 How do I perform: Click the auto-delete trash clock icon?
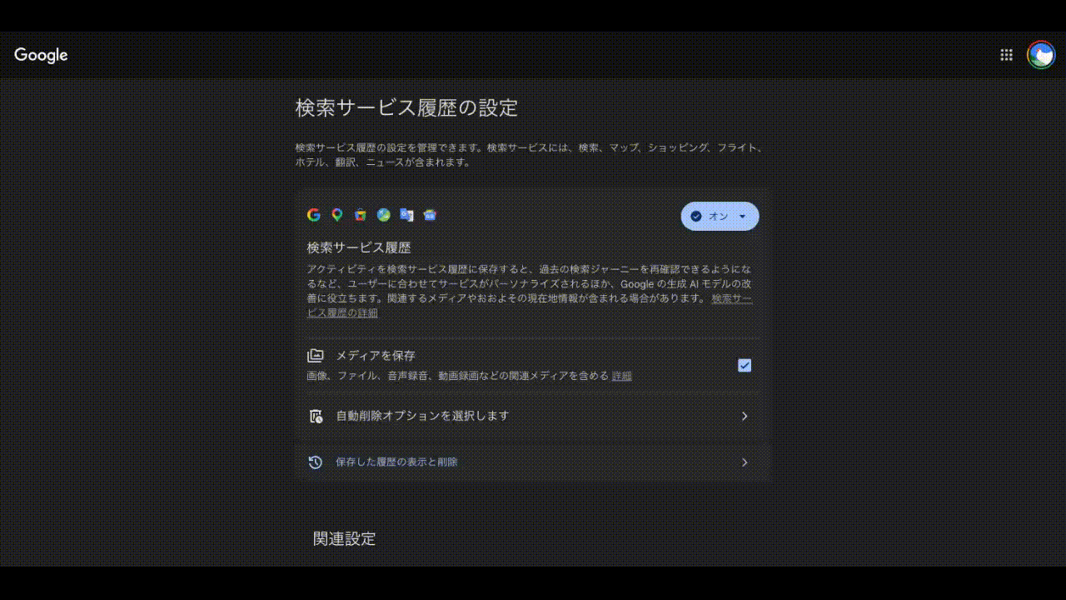pyautogui.click(x=316, y=416)
